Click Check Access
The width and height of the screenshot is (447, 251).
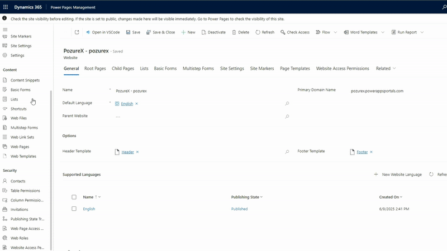[x=295, y=32]
